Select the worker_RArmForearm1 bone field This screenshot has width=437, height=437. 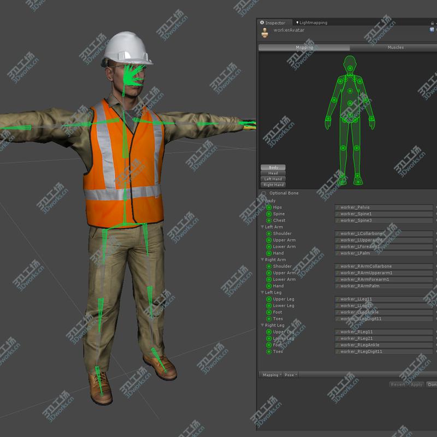coord(384,279)
